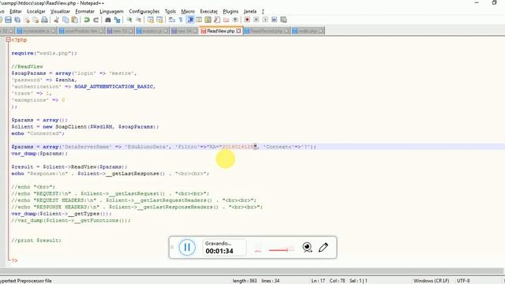
Task: Open the Linguagem menu
Action: click(x=111, y=11)
